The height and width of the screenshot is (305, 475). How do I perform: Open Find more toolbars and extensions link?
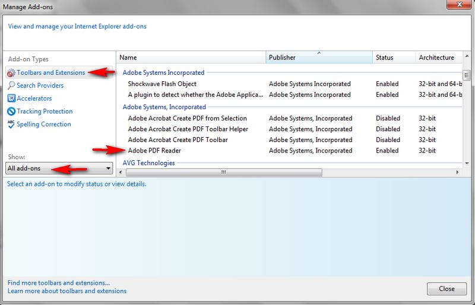coord(59,282)
